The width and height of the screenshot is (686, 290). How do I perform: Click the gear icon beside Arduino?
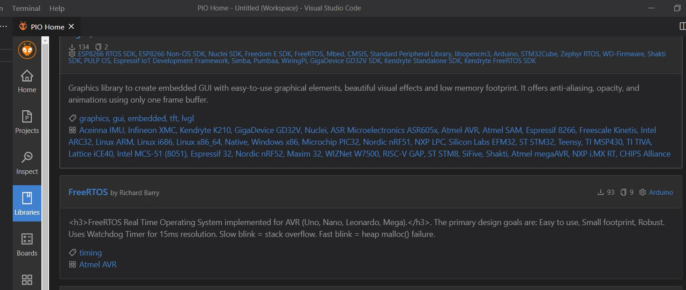coord(643,192)
